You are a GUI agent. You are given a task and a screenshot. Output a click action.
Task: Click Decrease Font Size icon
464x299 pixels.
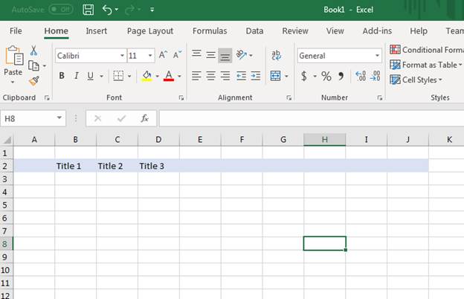tap(178, 55)
